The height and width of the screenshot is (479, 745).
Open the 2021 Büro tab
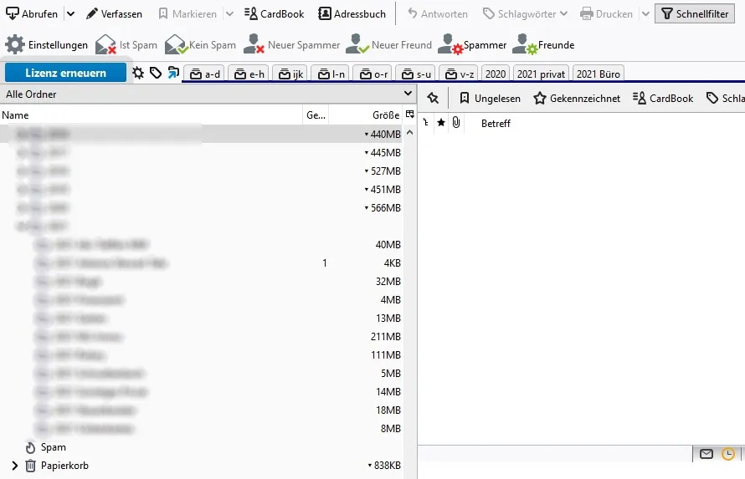click(599, 74)
